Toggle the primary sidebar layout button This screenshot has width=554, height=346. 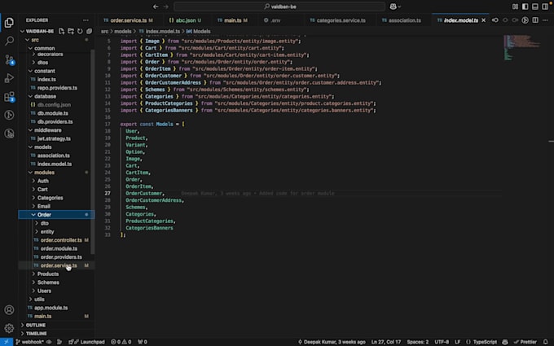tap(525, 7)
